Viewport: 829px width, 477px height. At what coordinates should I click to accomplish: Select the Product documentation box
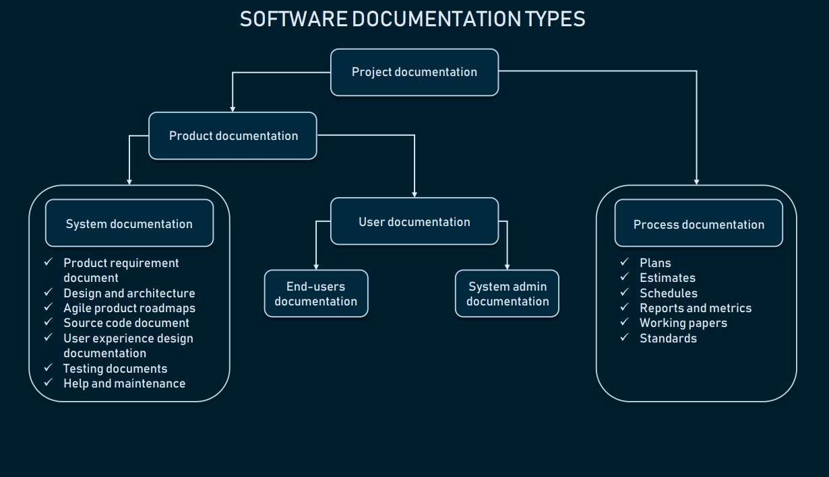[x=233, y=136]
